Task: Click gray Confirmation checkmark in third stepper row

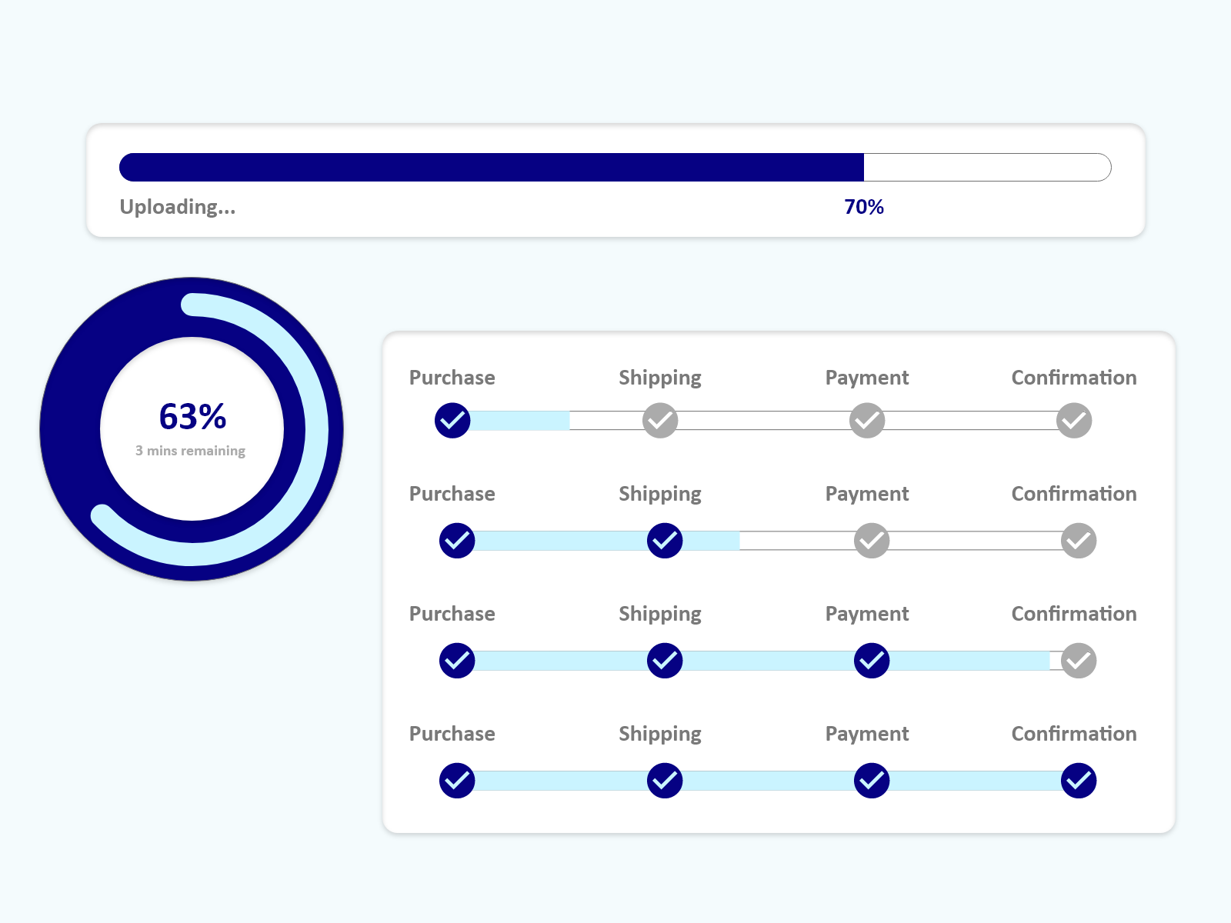Action: pos(1079,661)
